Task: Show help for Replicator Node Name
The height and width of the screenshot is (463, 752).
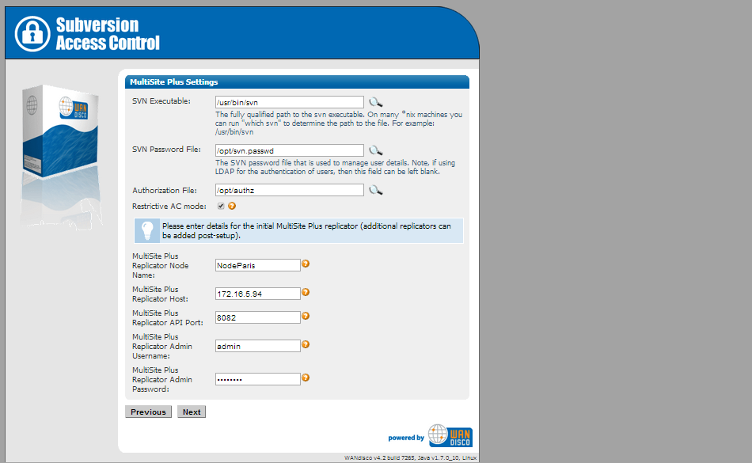Action: [x=306, y=264]
